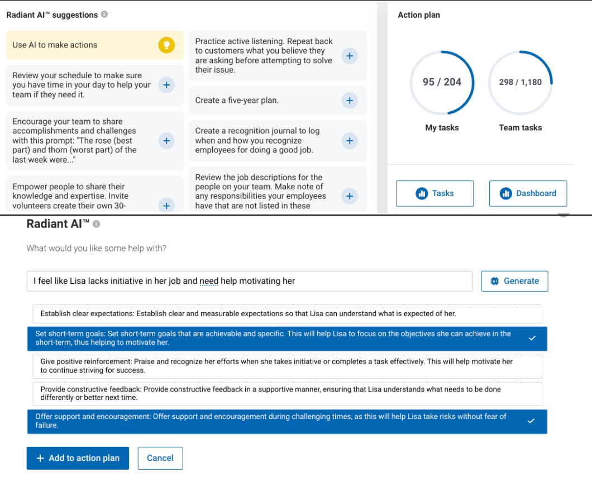Image resolution: width=592 pixels, height=486 pixels.
Task: Add the active listening suggestion via plus icon
Action: point(350,56)
